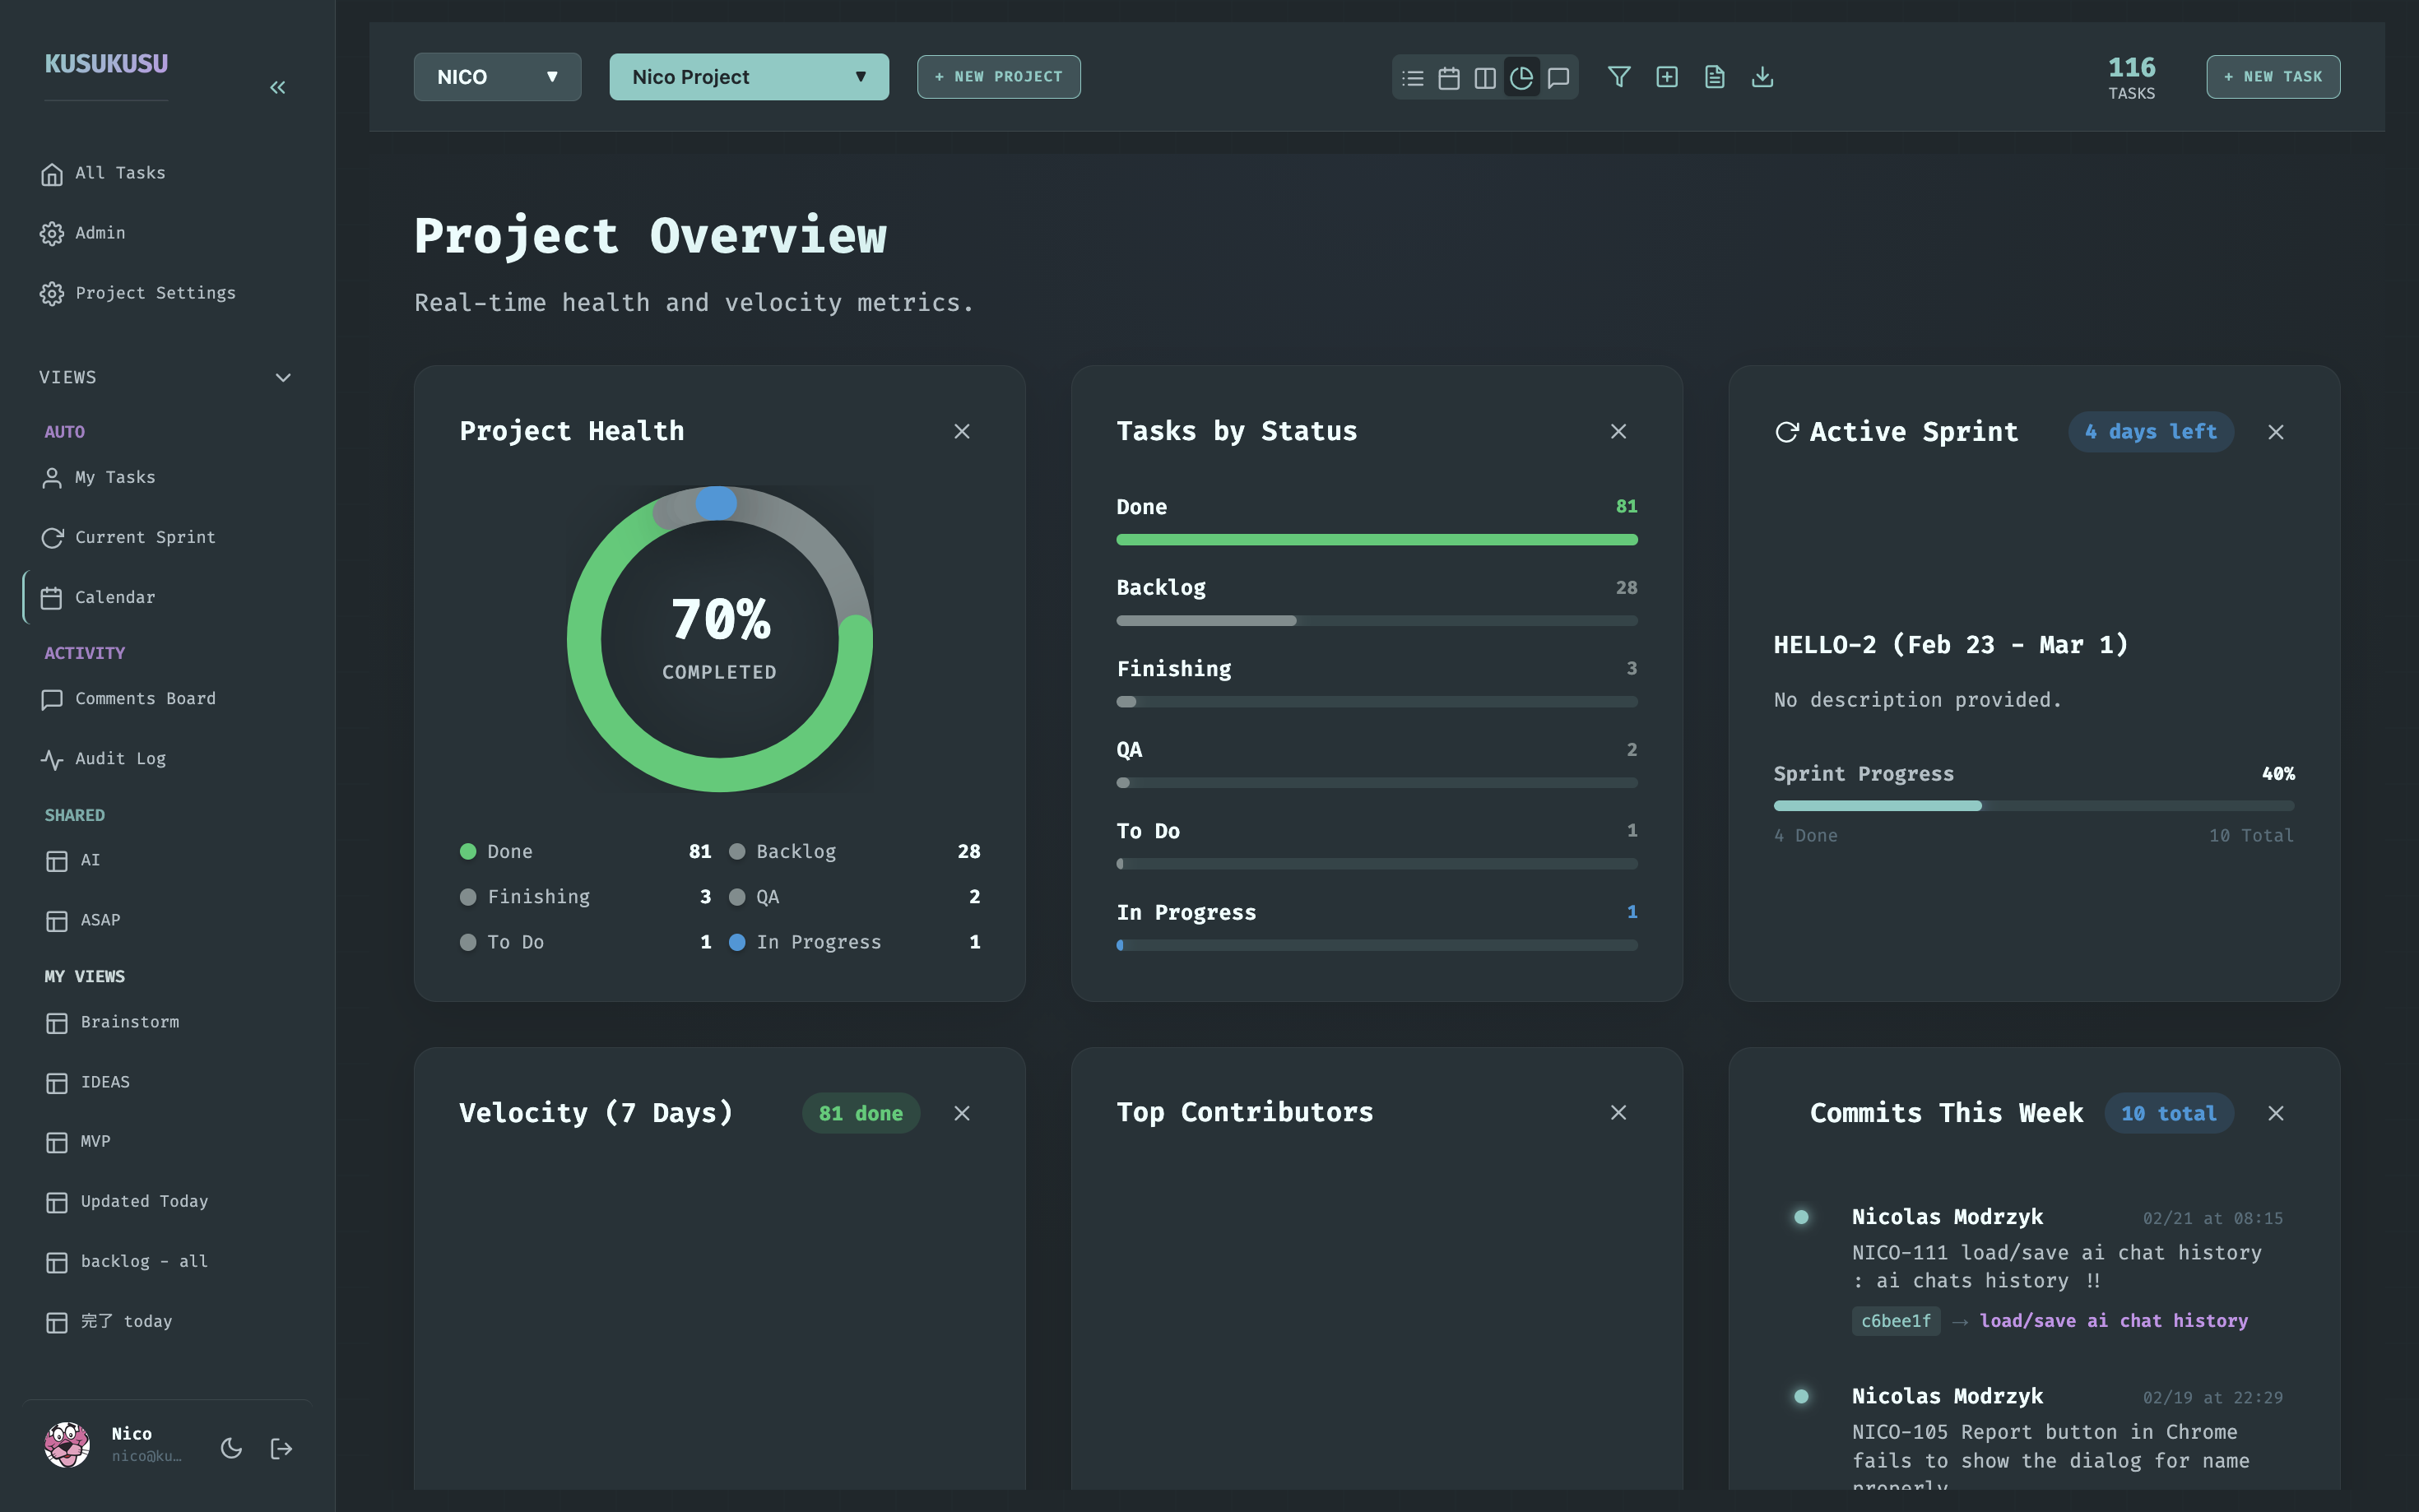The height and width of the screenshot is (1512, 2419).
Task: Open the report document icon in the toolbar
Action: [x=1714, y=77]
